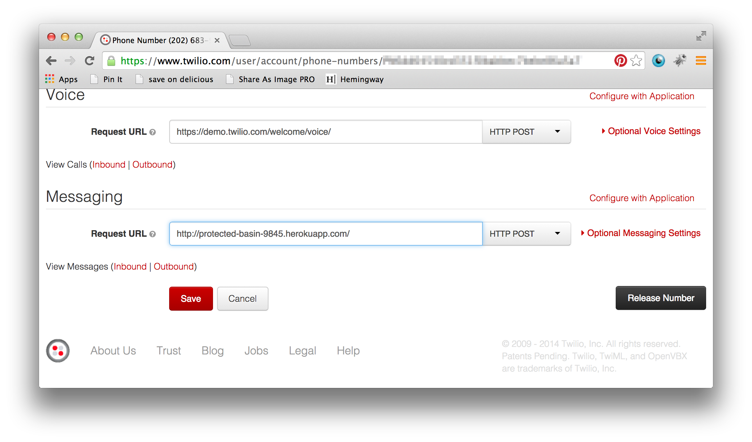Open Share As Image PRO bookmark
This screenshot has width=752, height=442.
click(x=271, y=79)
